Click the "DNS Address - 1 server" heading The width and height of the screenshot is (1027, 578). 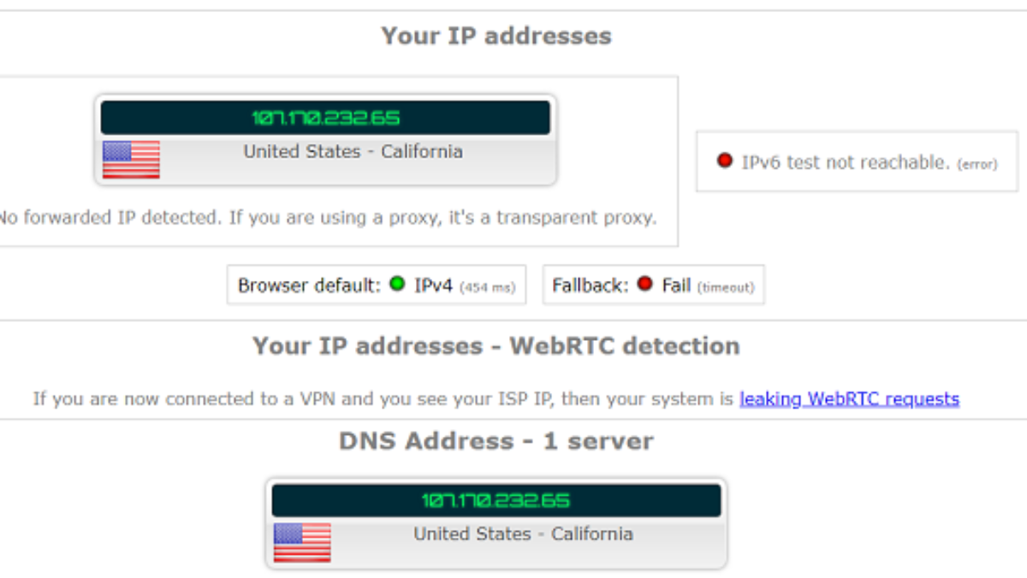tap(496, 441)
